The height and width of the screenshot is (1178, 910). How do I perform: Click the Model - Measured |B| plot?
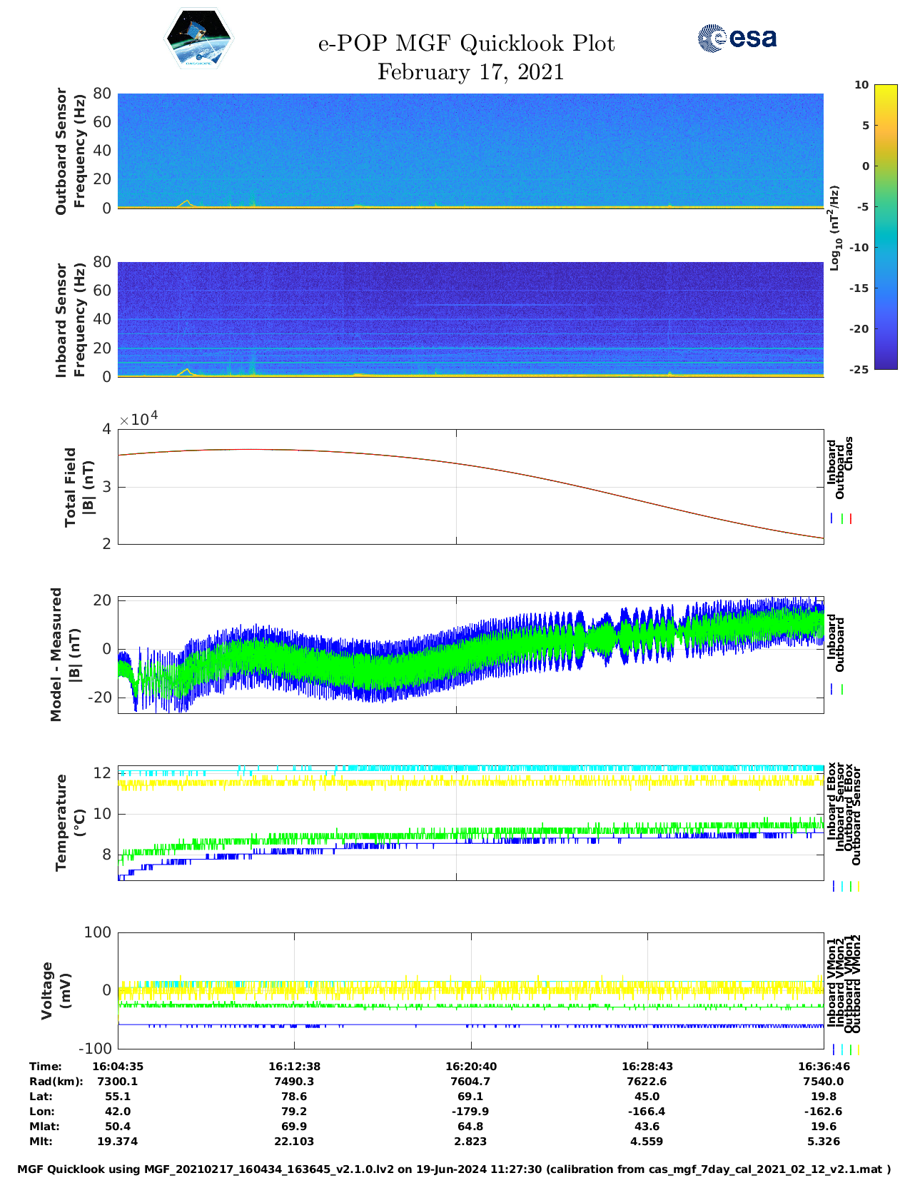click(470, 655)
